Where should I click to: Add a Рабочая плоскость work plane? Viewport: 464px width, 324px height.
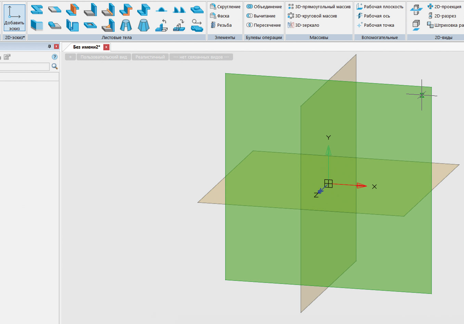click(380, 7)
